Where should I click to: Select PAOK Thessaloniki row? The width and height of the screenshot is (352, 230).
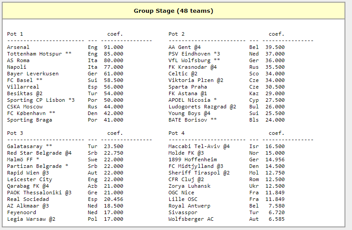65,193
